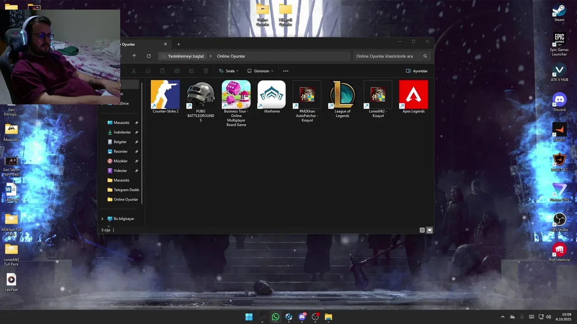Open the volume control in tray
The height and width of the screenshot is (324, 577).
(549, 317)
